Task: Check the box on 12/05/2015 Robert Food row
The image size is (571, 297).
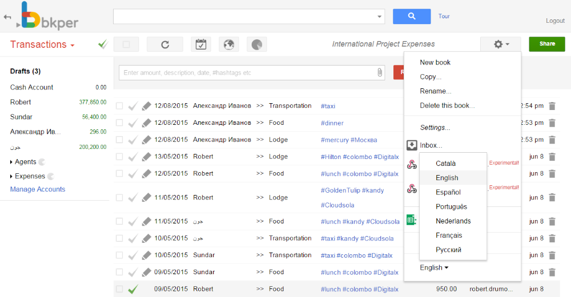Action: coord(119,173)
